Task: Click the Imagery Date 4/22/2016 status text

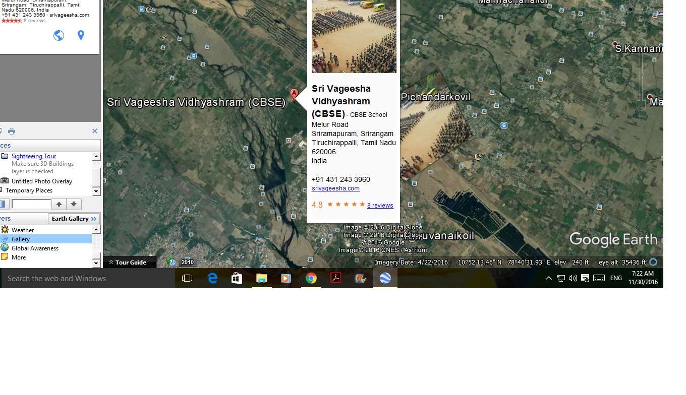Action: point(411,262)
